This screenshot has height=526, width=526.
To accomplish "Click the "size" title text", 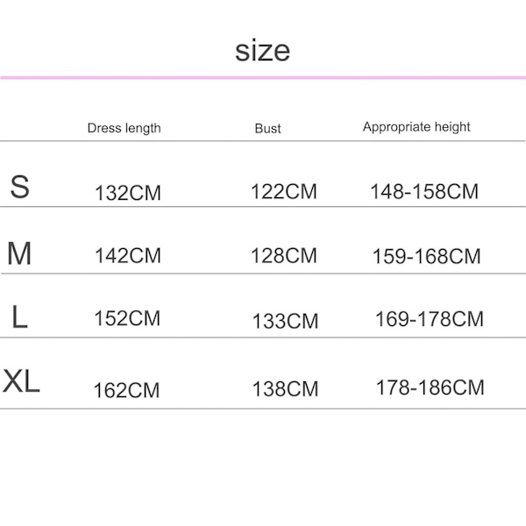I will [262, 50].
